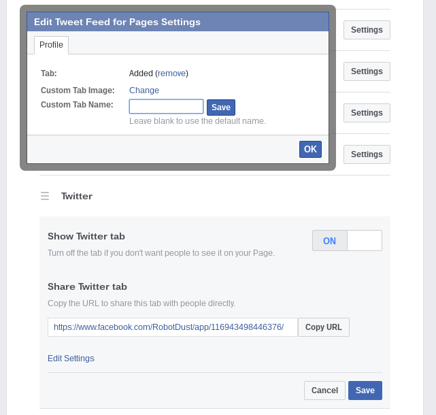Click the topmost Settings button

point(367,30)
